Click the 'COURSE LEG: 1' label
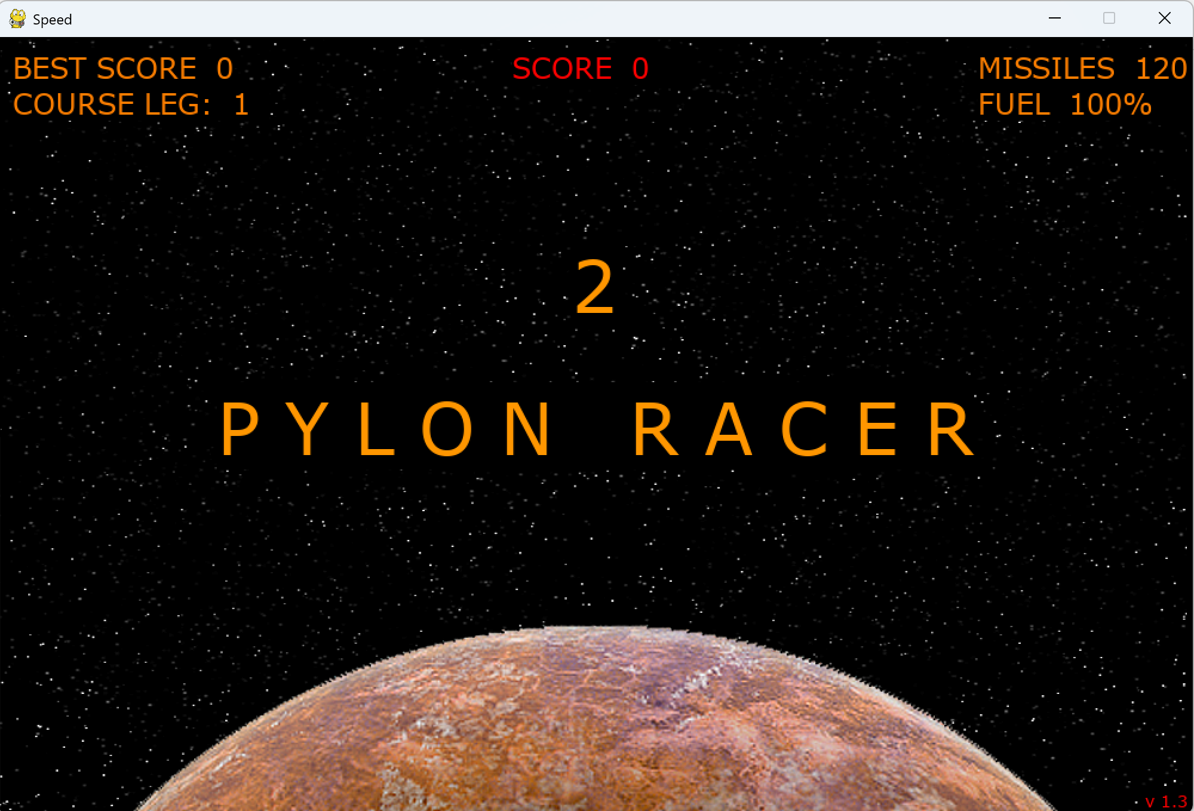The image size is (1194, 811). tap(131, 105)
